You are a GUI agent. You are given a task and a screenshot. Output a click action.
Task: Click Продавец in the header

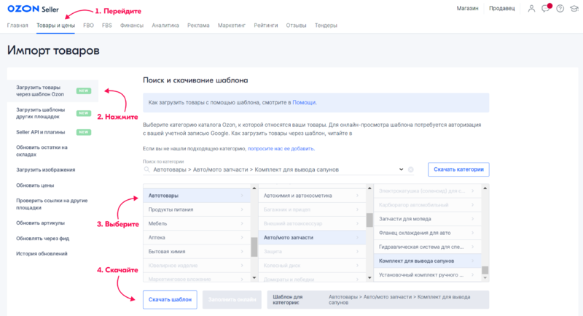(501, 8)
